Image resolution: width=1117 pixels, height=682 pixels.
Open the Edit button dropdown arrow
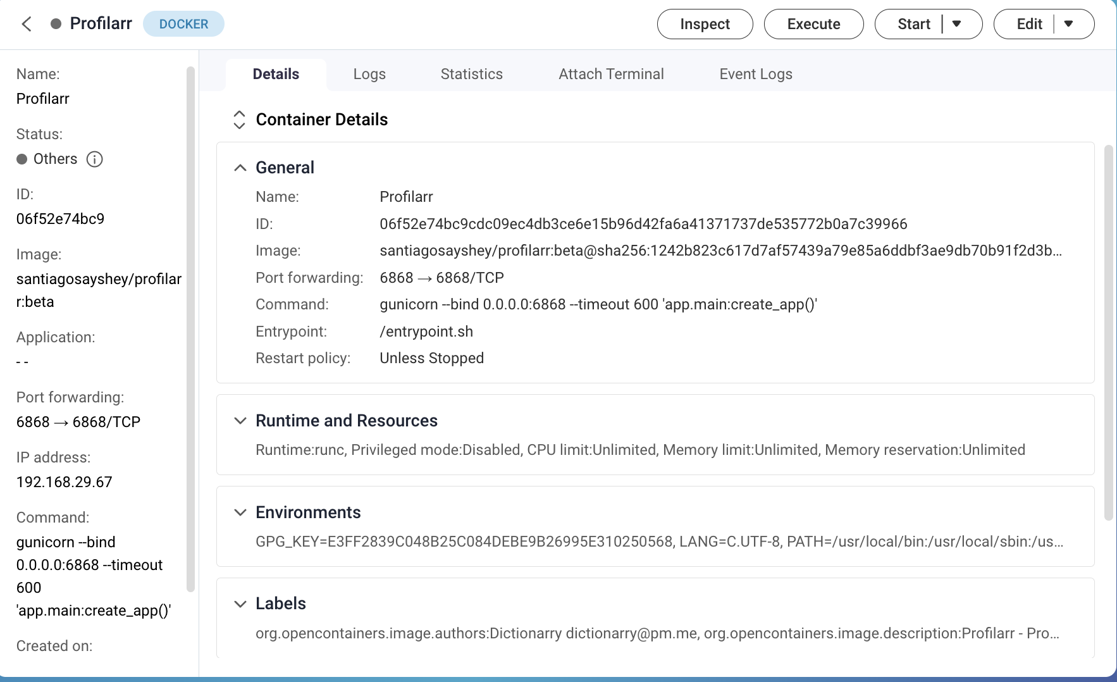tap(1068, 24)
